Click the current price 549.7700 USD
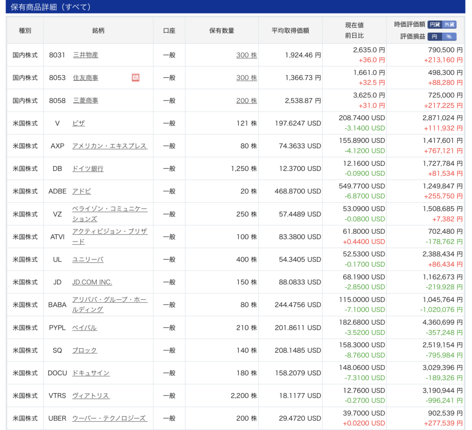Viewport: 472px width, 430px height. 362,186
